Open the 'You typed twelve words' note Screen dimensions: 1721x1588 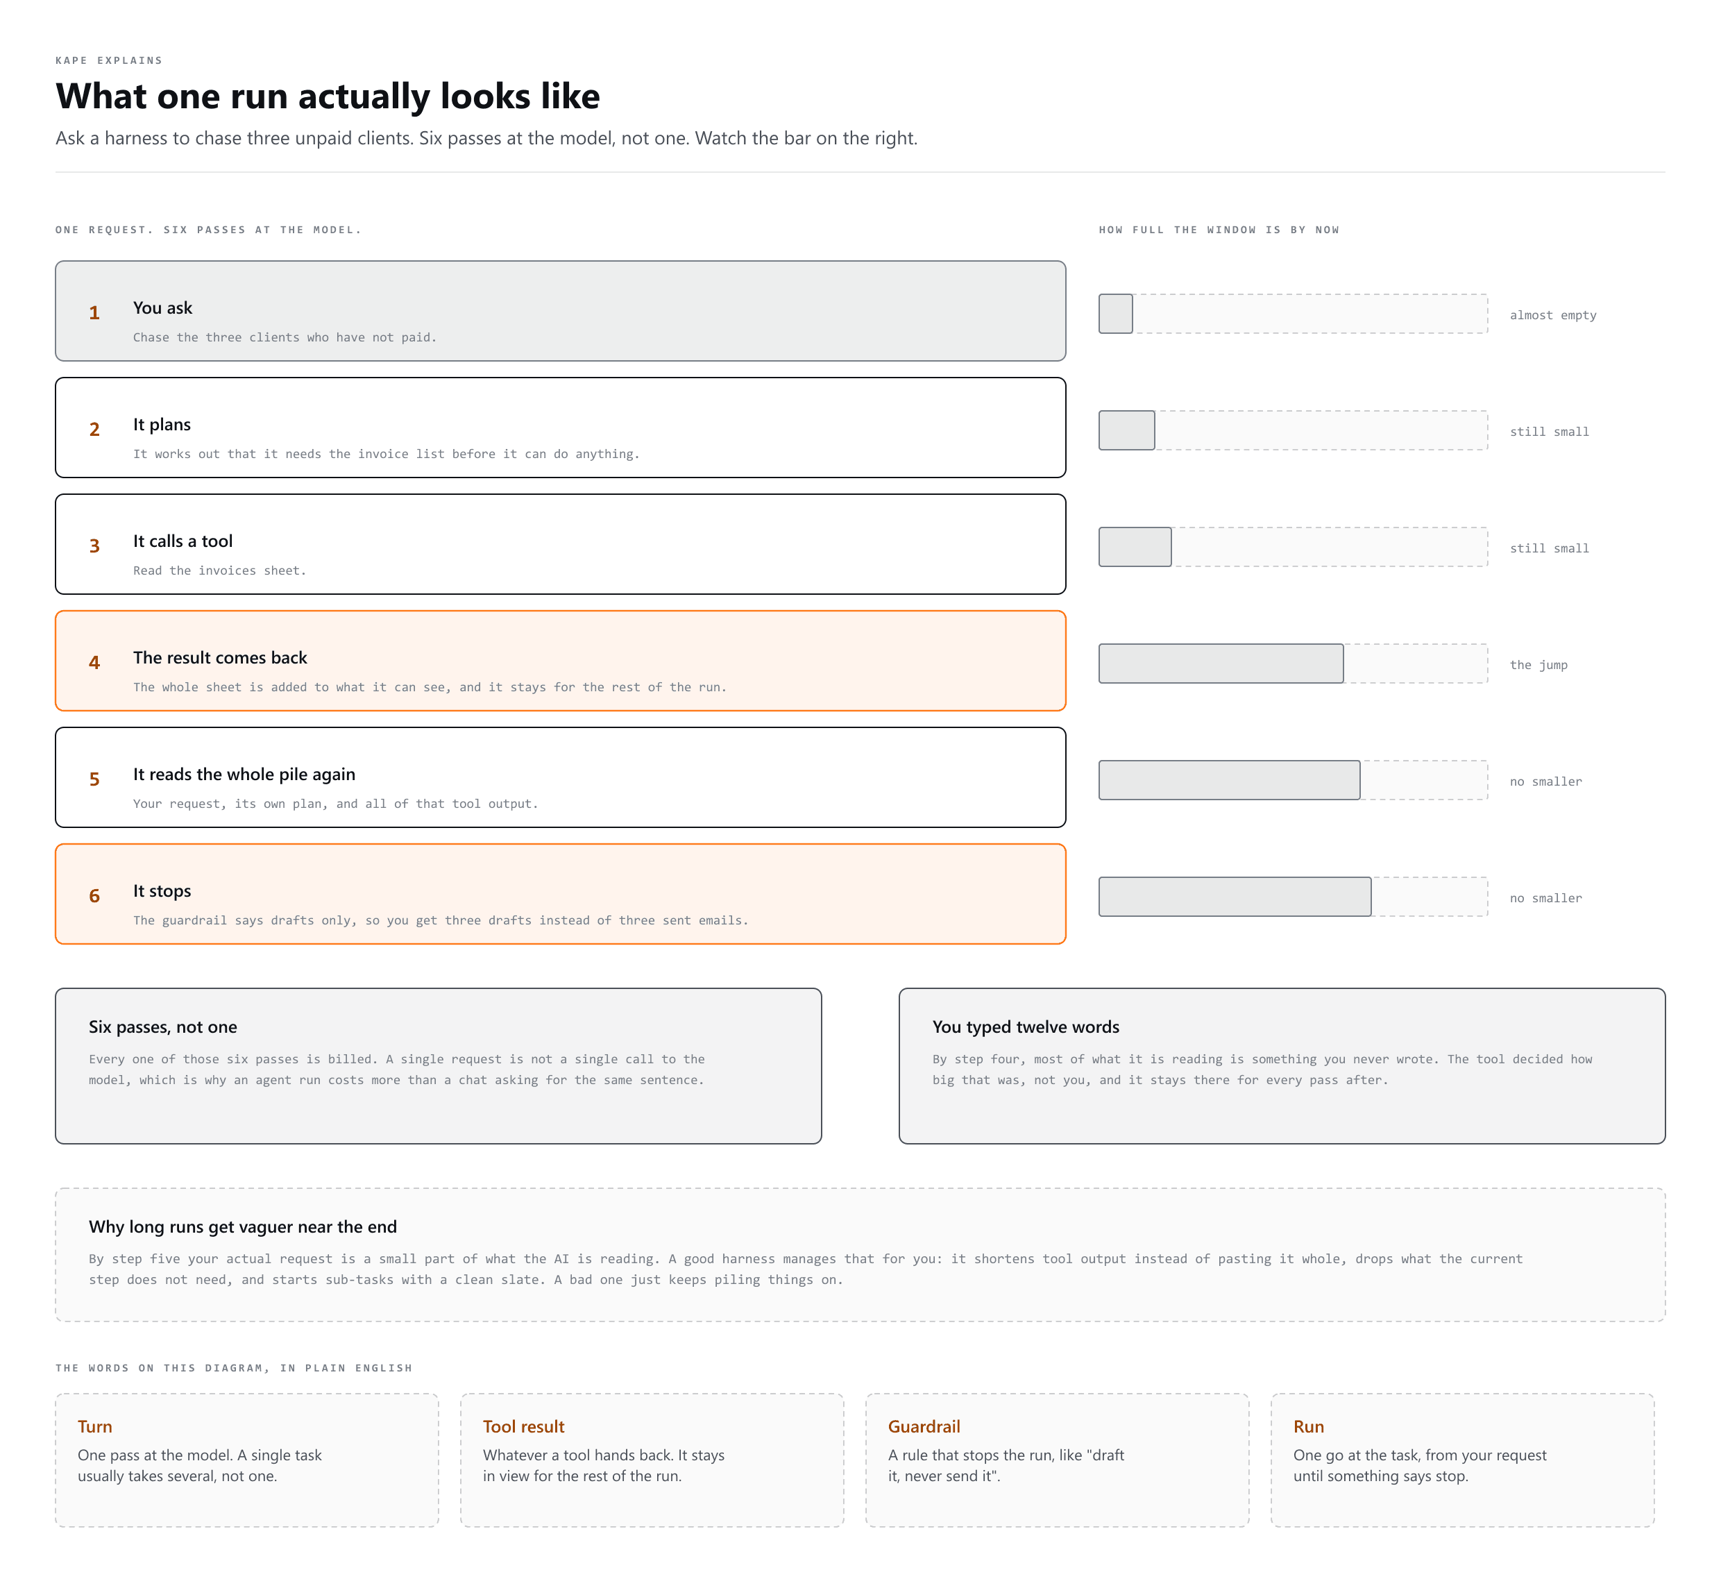click(x=1282, y=1066)
